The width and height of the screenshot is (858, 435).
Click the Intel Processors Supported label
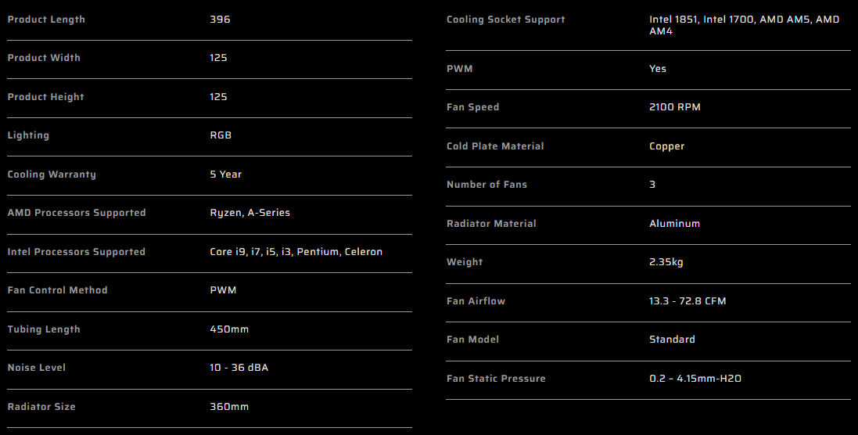click(x=77, y=252)
